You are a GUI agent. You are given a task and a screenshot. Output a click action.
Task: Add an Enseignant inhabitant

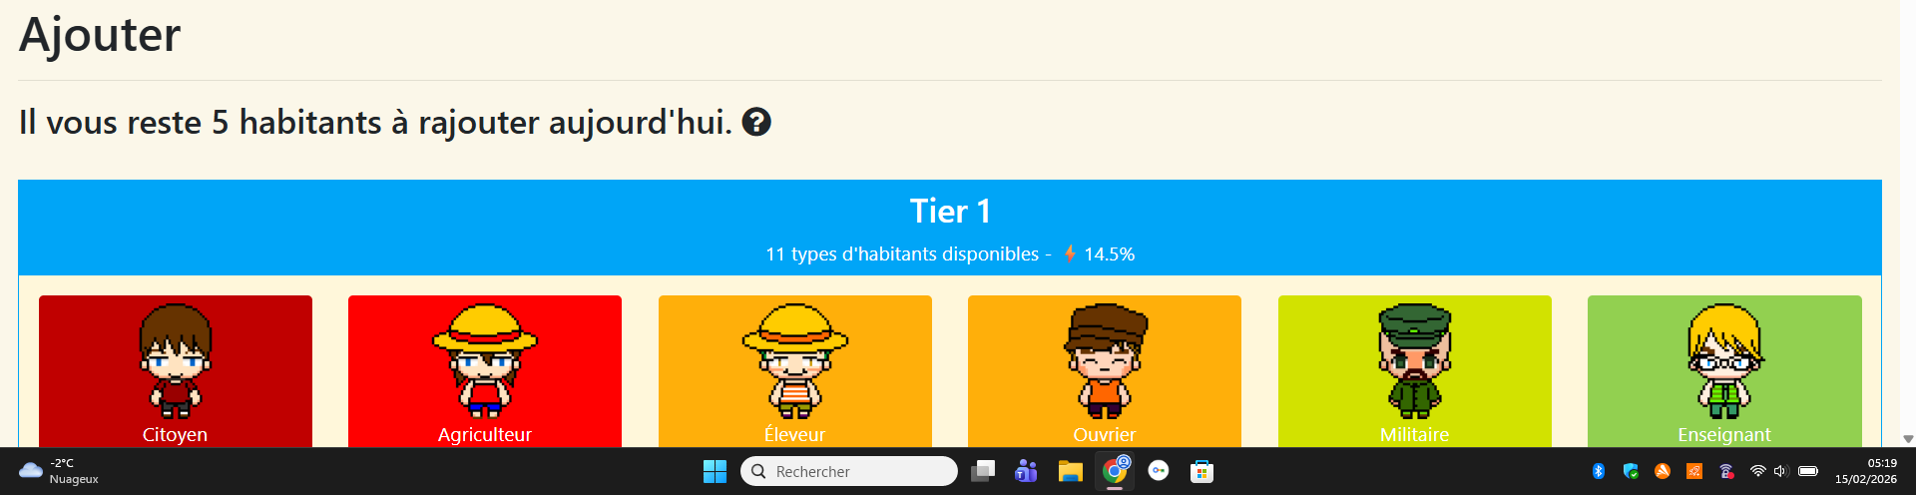pyautogui.click(x=1724, y=371)
